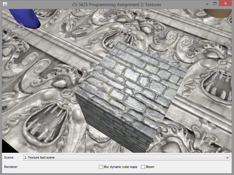
Task: Maximize the application window
Action: [215, 4]
